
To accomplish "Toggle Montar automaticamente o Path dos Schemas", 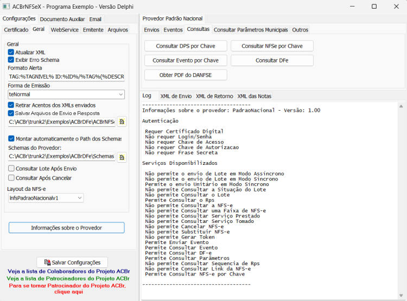I will point(11,138).
